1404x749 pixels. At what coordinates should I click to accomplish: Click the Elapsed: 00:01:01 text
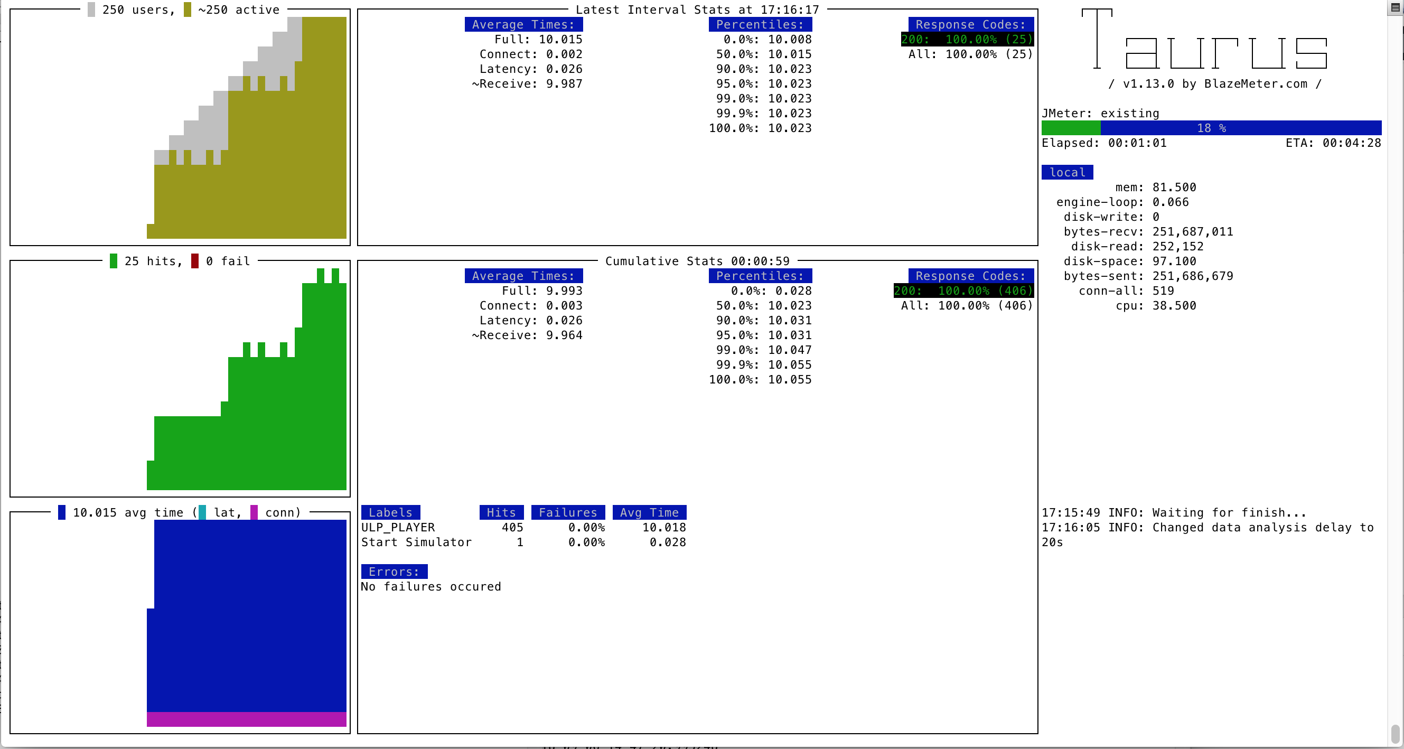tap(1104, 143)
